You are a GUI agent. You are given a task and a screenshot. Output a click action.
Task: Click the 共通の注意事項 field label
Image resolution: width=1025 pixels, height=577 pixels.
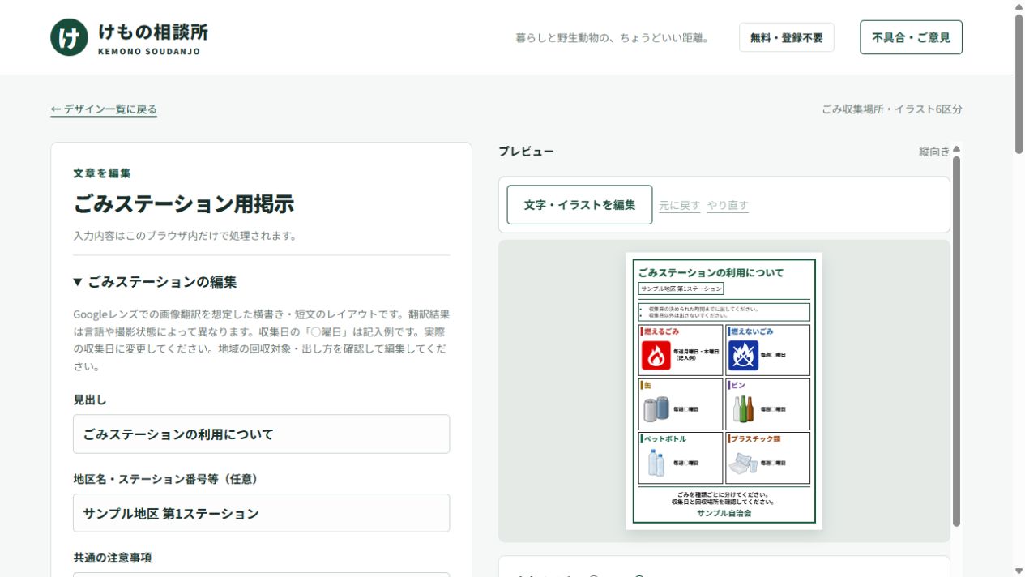[x=113, y=558]
